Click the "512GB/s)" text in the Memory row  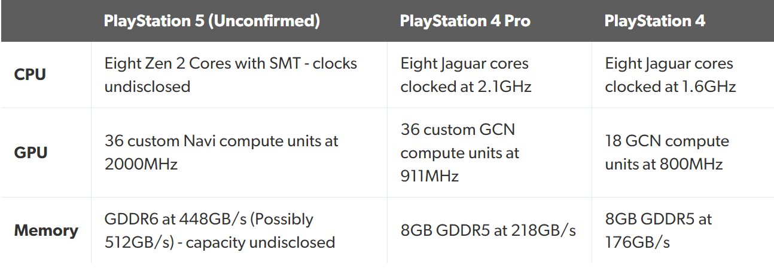click(x=138, y=242)
